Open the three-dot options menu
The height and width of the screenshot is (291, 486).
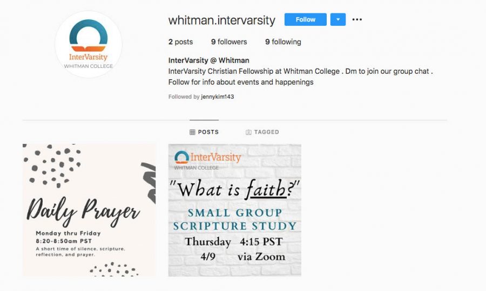tap(357, 19)
